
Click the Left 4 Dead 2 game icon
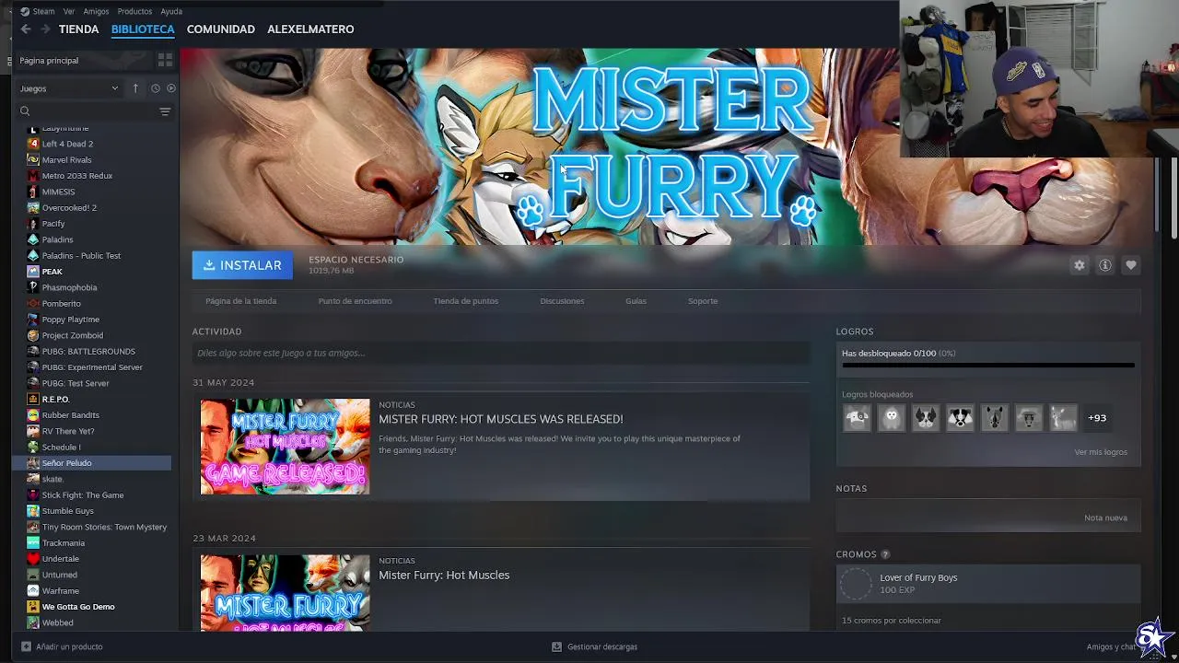point(33,144)
